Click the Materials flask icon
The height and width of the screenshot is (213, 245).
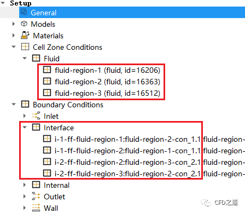click(25, 35)
